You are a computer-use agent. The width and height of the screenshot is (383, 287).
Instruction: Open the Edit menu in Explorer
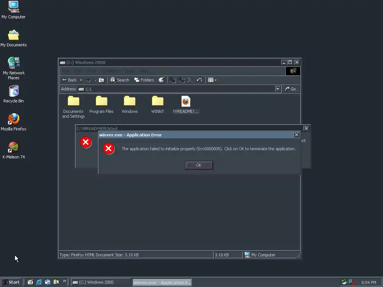[77, 71]
